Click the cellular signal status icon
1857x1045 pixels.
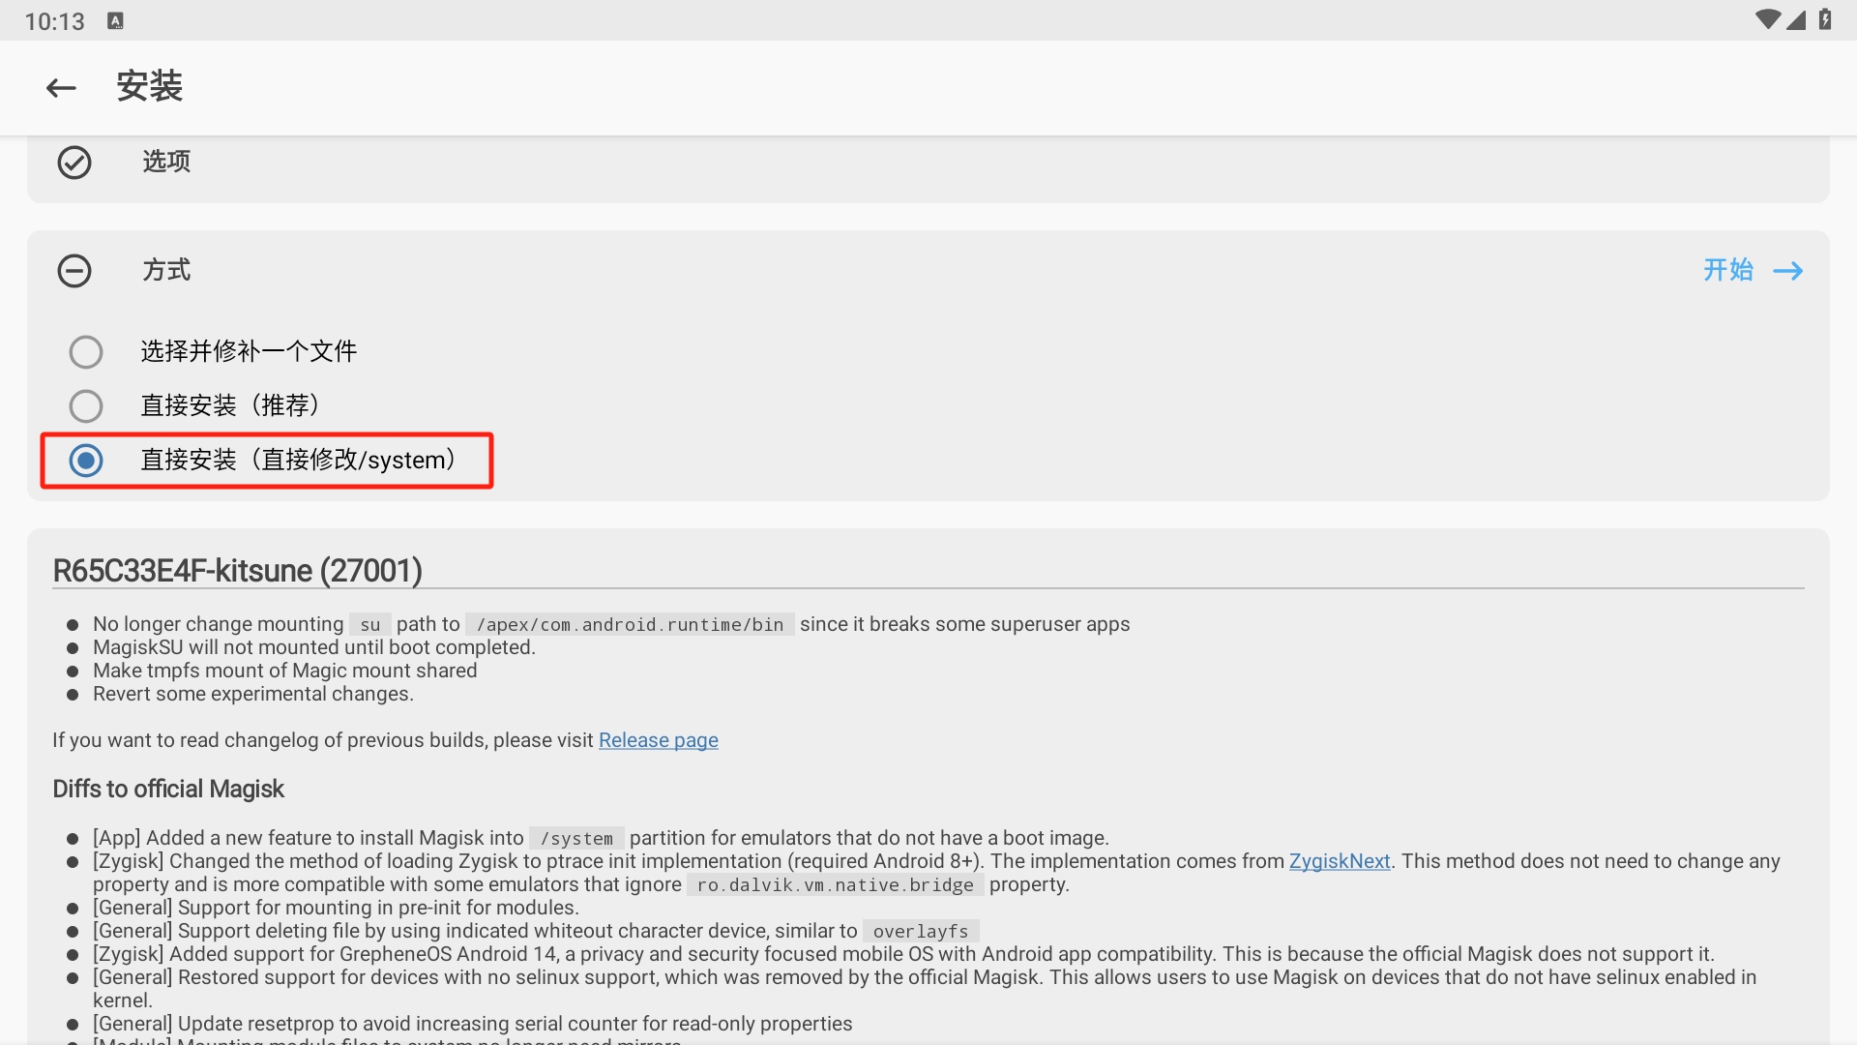coord(1796,20)
